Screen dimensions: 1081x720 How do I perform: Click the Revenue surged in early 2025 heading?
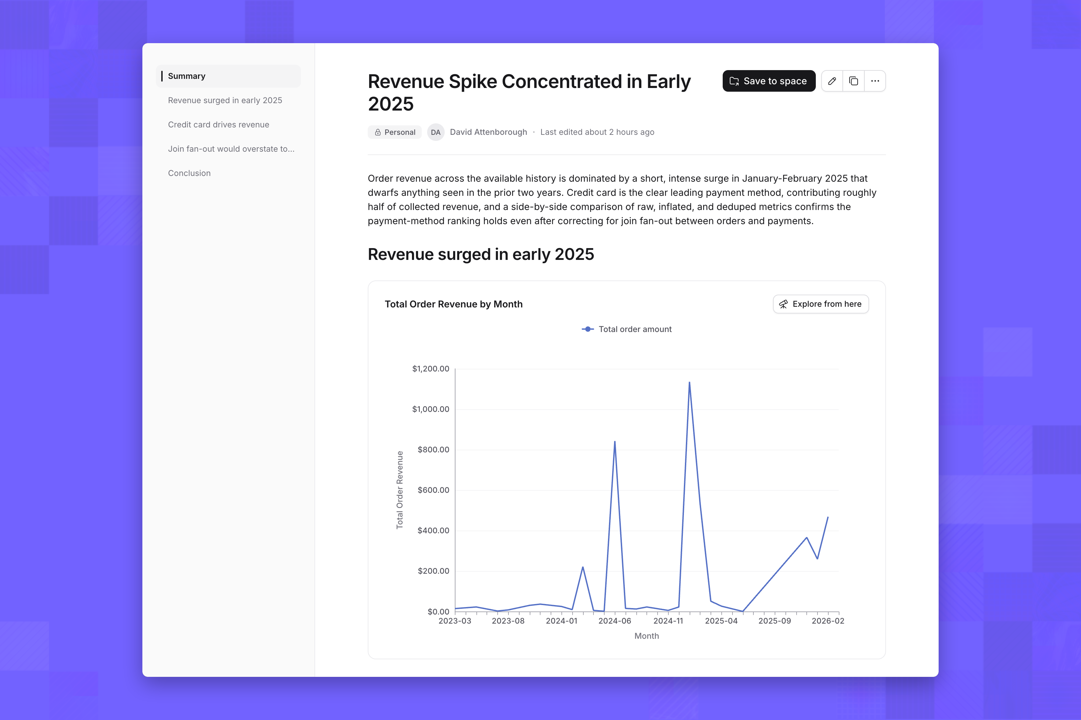pyautogui.click(x=481, y=254)
